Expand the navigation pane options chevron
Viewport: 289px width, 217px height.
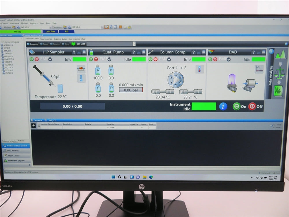click(x=29, y=164)
